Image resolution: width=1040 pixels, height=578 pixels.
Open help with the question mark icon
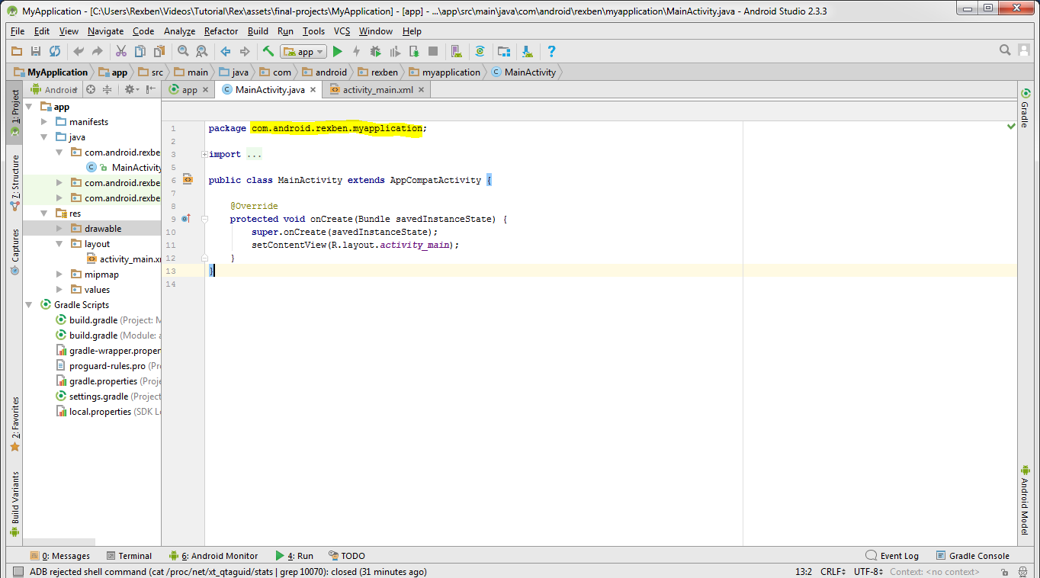click(551, 51)
